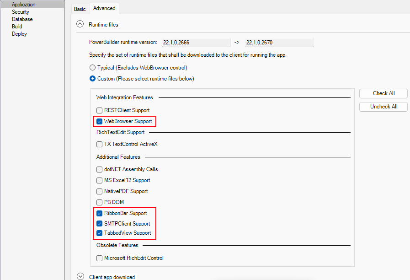Viewport: 410px width, 280px height.
Task: Enable NativePDF Support checkbox
Action: point(99,192)
